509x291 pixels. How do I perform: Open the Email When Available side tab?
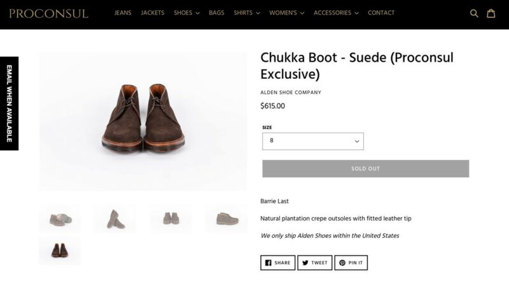(9, 103)
